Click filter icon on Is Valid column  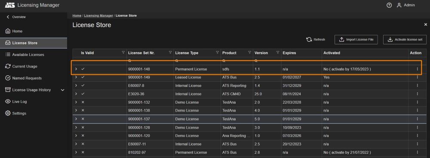point(123,53)
